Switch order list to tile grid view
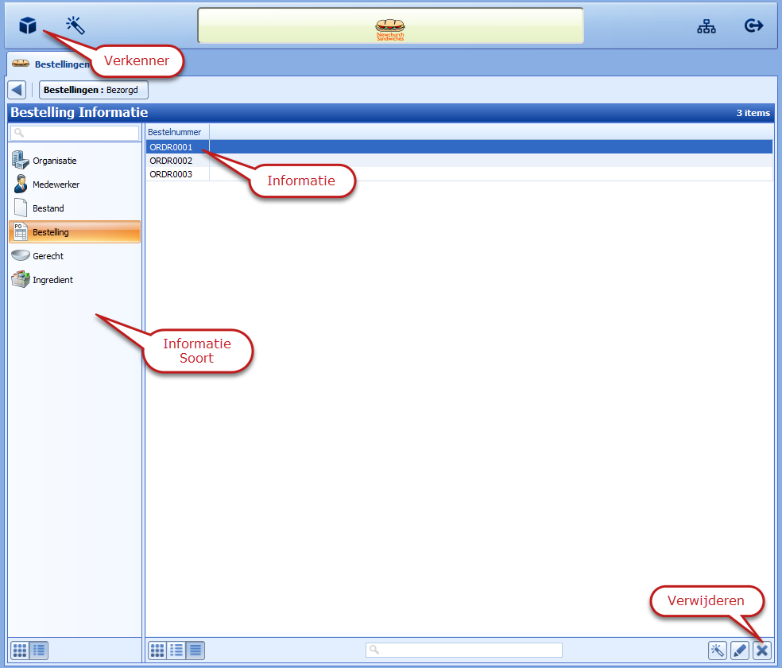 pos(157,651)
